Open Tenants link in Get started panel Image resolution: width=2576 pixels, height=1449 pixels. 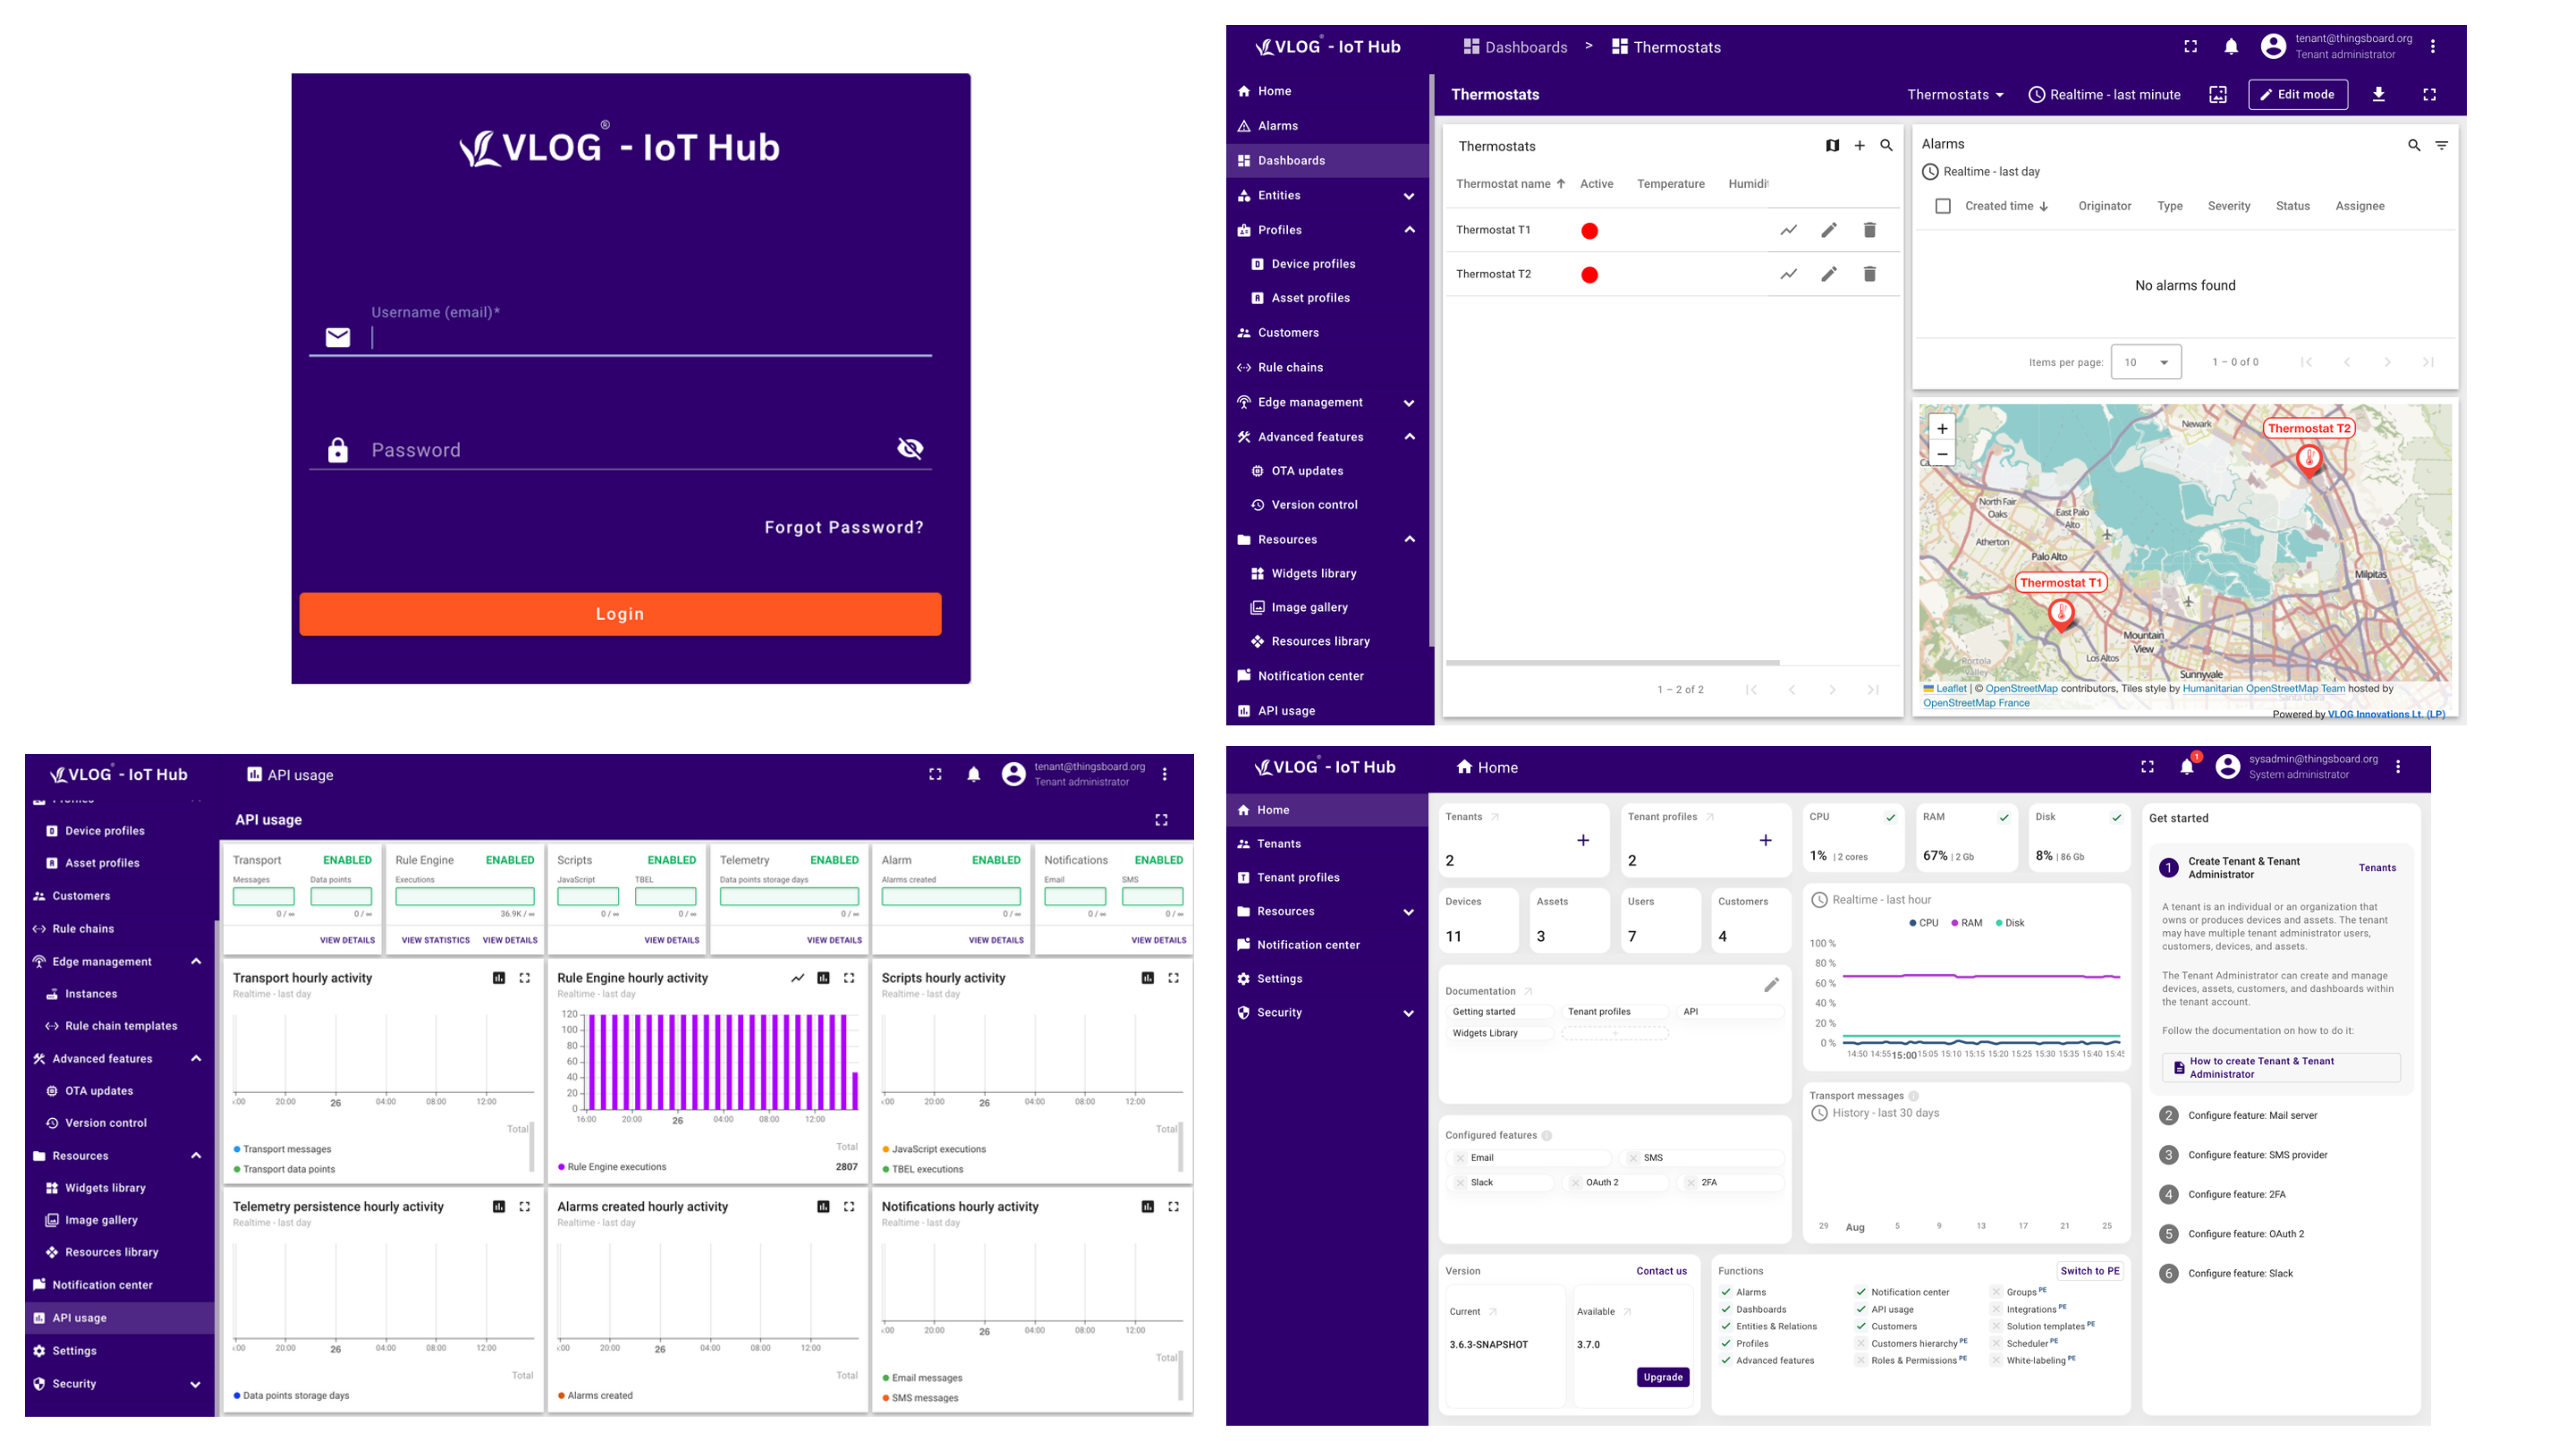pyautogui.click(x=2377, y=868)
